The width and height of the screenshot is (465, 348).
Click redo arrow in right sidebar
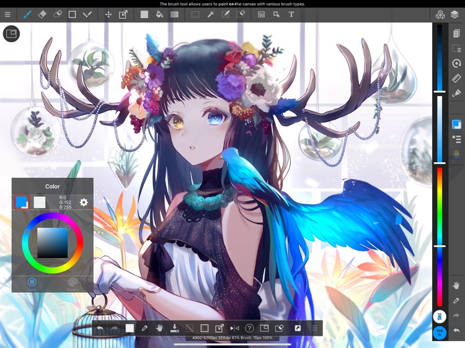point(456,315)
